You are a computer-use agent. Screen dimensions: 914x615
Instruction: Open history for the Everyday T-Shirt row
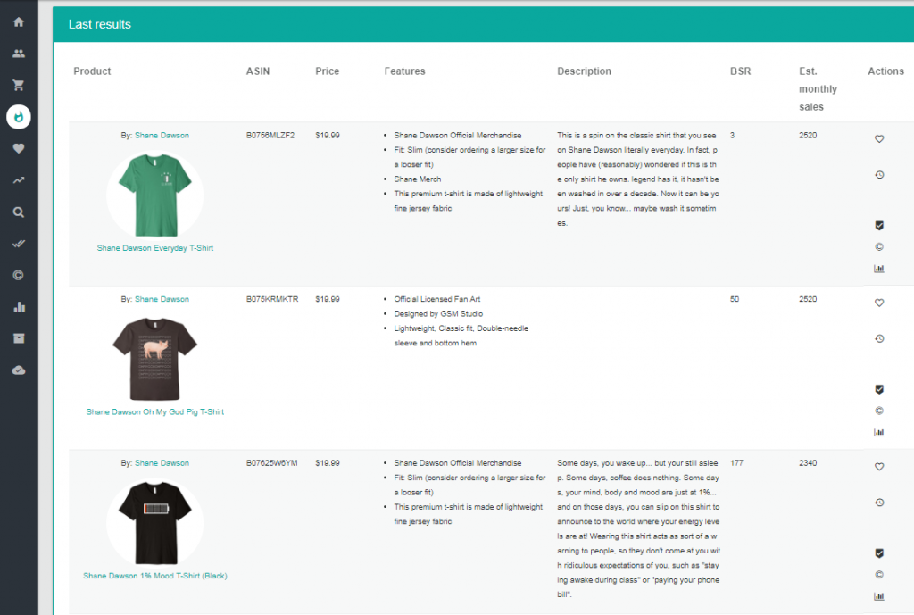point(879,175)
